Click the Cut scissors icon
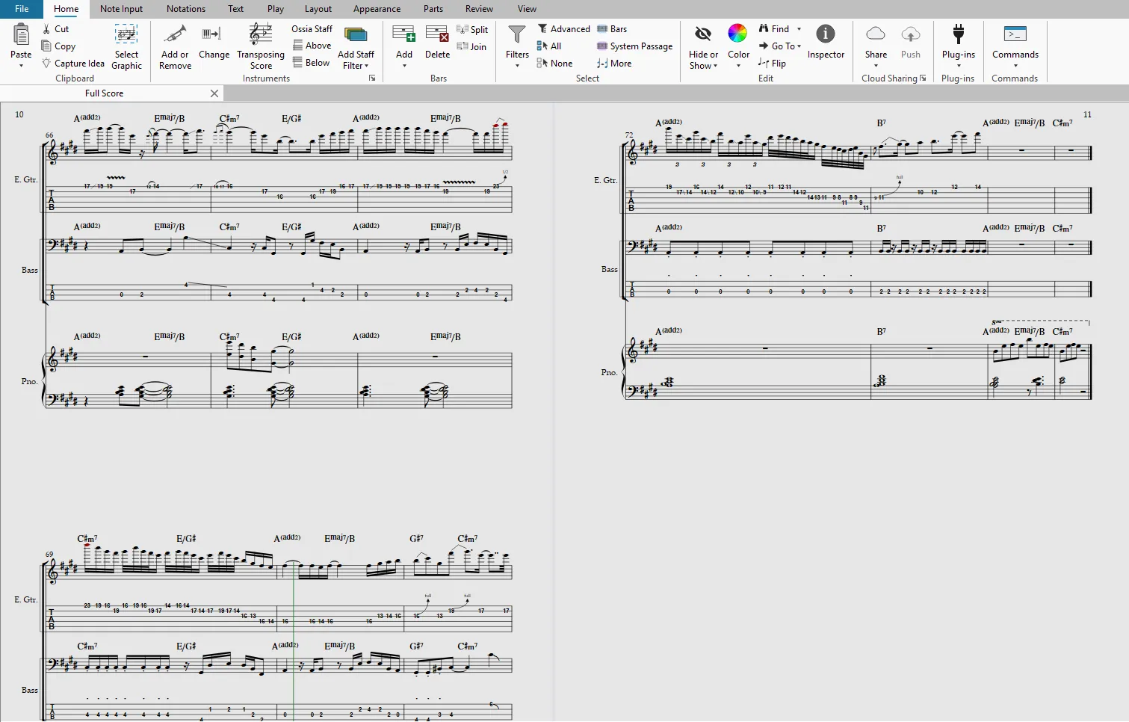Screen dimensions: 1129x722 pos(46,29)
